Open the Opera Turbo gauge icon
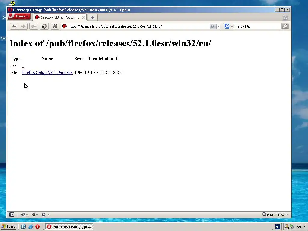308x231 pixels. 43,214
